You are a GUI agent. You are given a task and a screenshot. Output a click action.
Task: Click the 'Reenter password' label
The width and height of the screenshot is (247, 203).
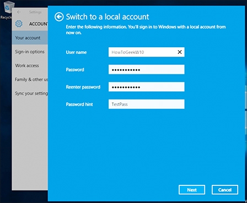tap(83, 87)
